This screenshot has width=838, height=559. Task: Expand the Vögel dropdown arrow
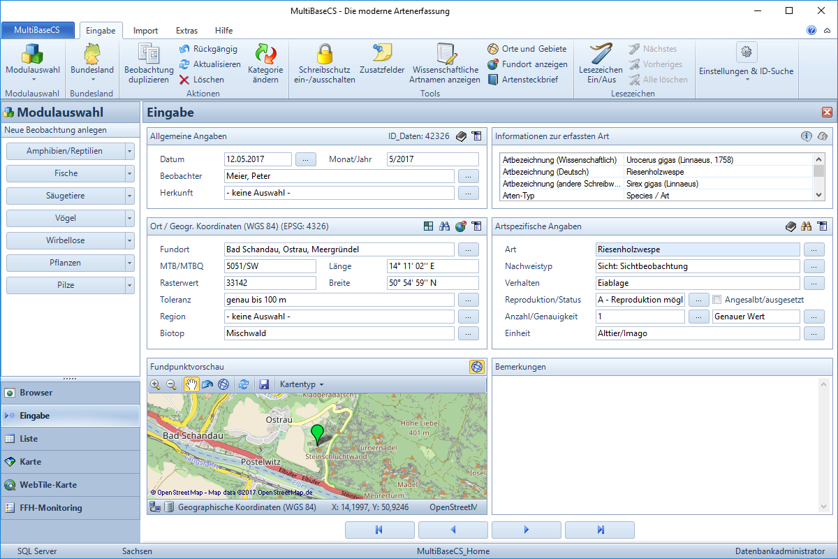click(x=129, y=218)
